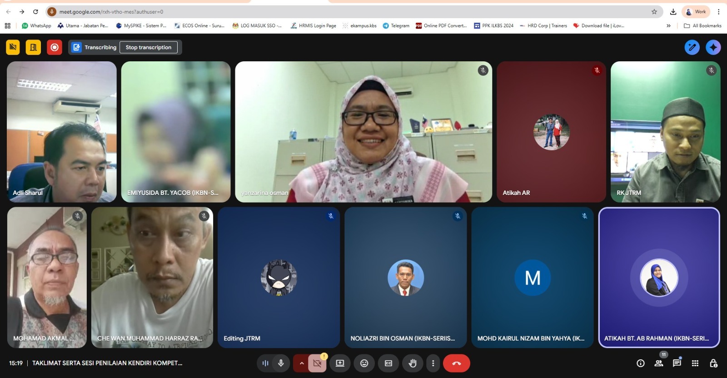Open the Telegram bookmark
This screenshot has height=378, width=727.
(396, 26)
